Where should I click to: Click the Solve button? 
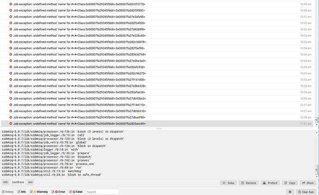[228, 183]
